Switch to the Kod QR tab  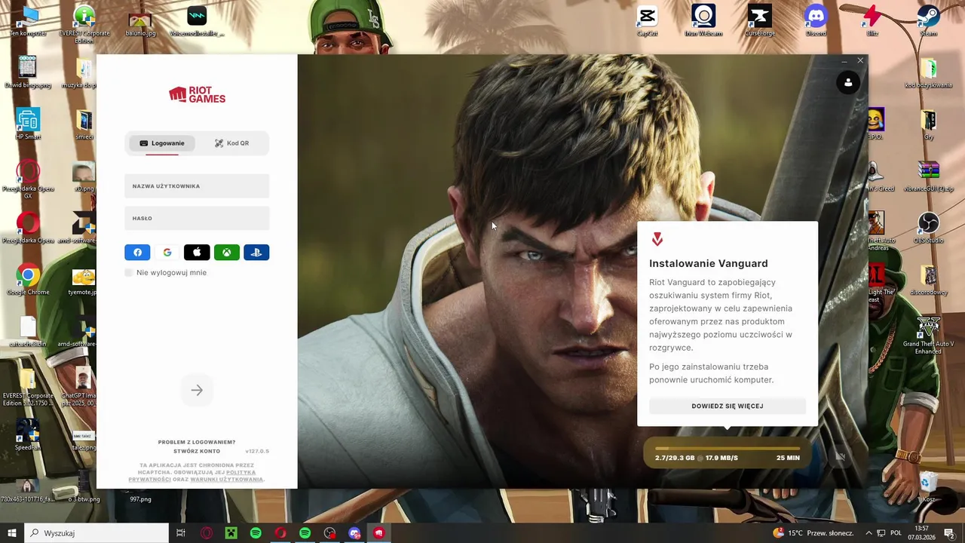coord(231,143)
